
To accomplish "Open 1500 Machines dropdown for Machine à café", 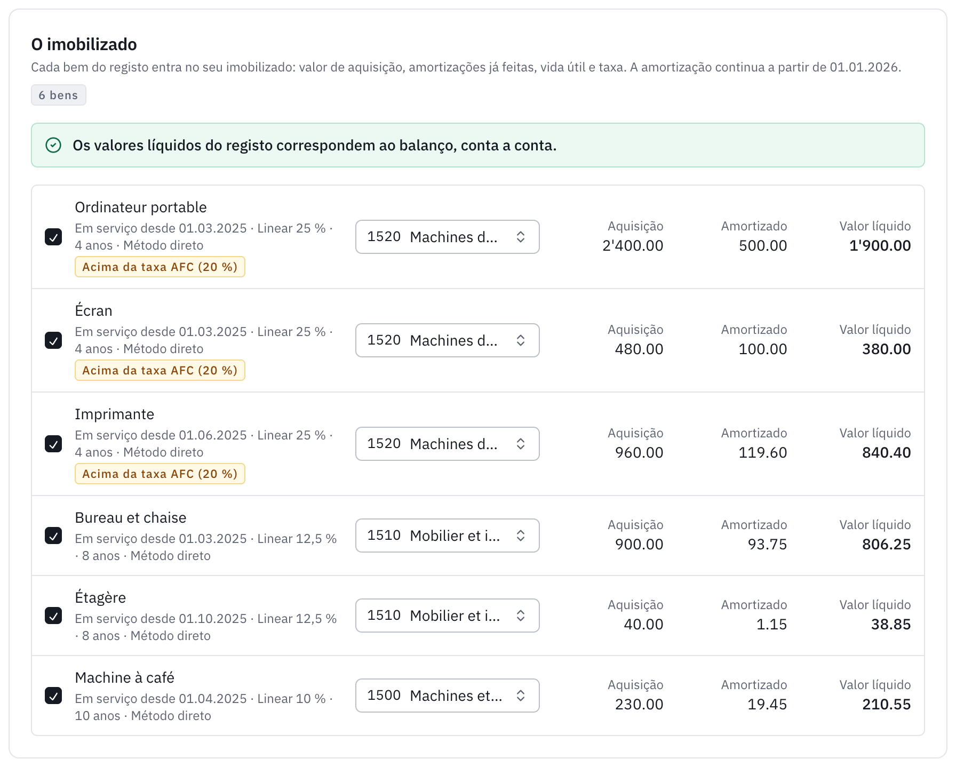I will tap(448, 696).
